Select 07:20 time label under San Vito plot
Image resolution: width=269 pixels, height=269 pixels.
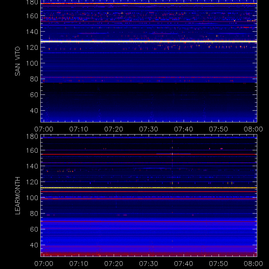point(114,129)
